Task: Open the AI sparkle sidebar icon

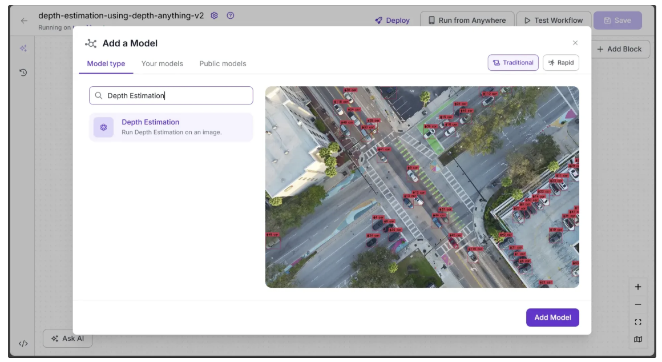Action: 23,49
